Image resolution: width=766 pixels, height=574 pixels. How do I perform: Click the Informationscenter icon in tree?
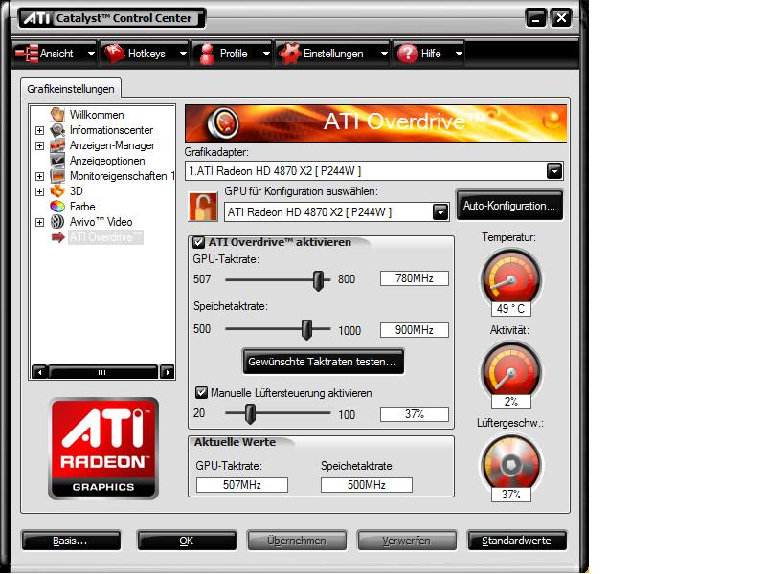pos(57,130)
